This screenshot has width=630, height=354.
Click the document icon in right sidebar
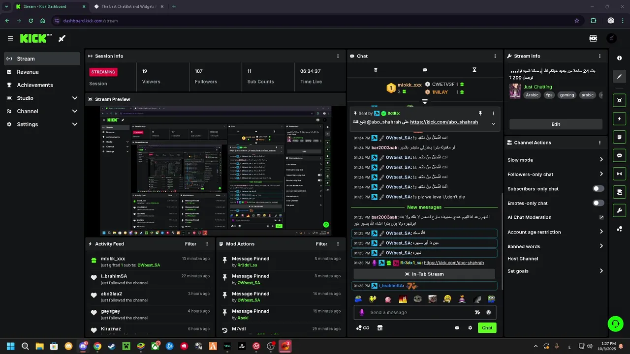tap(619, 137)
